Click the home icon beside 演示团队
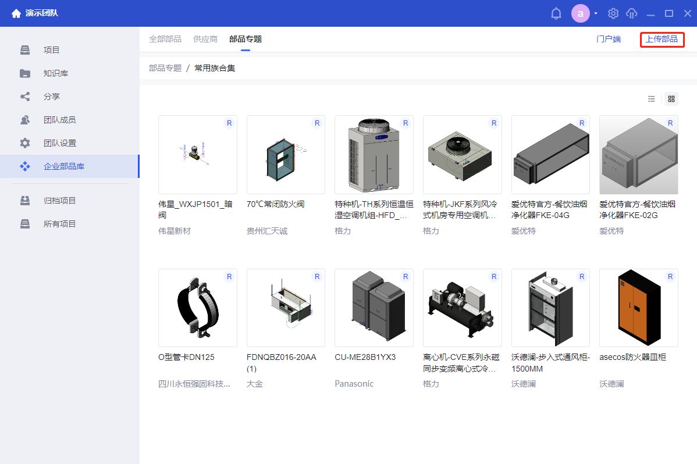Screen dimensions: 697x464 click(x=16, y=13)
